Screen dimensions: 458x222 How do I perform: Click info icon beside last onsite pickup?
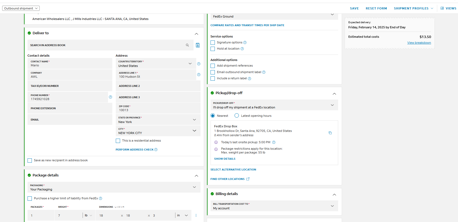pyautogui.click(x=216, y=142)
